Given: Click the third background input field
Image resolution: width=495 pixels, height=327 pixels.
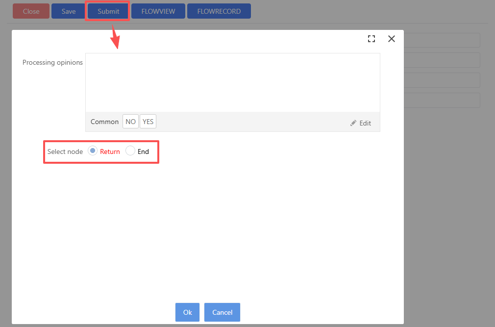Looking at the screenshot, I should click(441, 80).
